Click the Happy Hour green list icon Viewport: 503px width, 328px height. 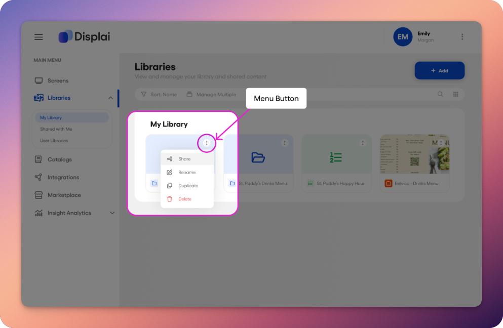tap(310, 183)
